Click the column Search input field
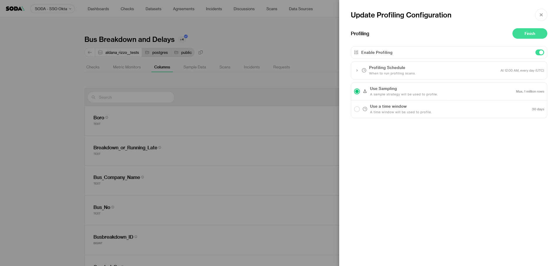 131,97
